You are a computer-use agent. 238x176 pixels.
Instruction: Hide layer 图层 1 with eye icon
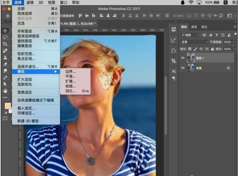click(183, 57)
